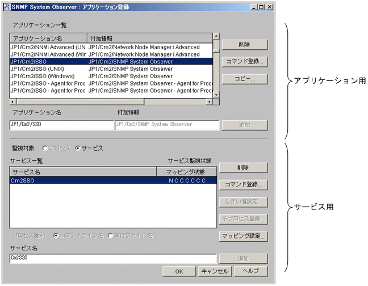Select the Cm2SSO service row
The image size is (368, 286).
(113, 181)
